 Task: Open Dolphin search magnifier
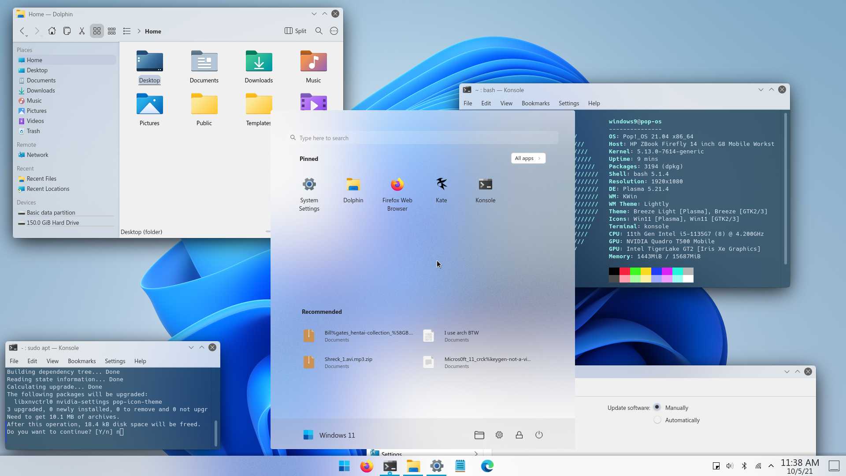pyautogui.click(x=319, y=31)
